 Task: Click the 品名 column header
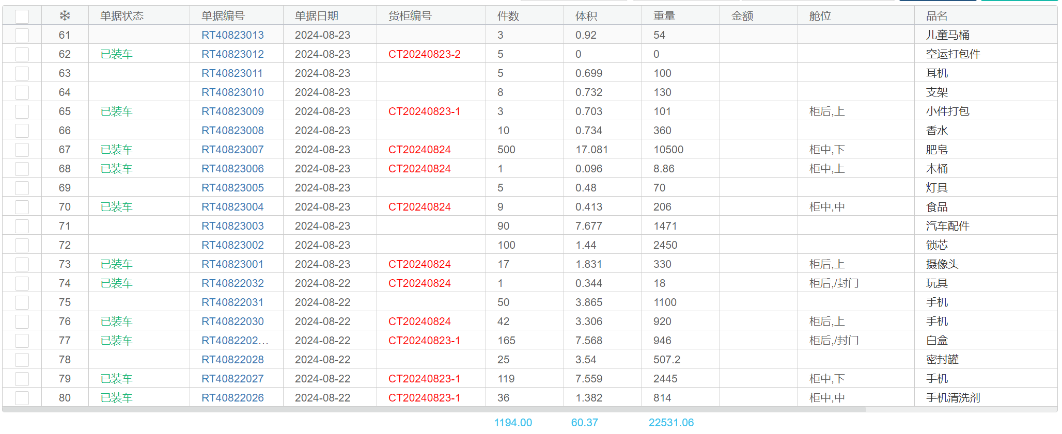click(937, 16)
